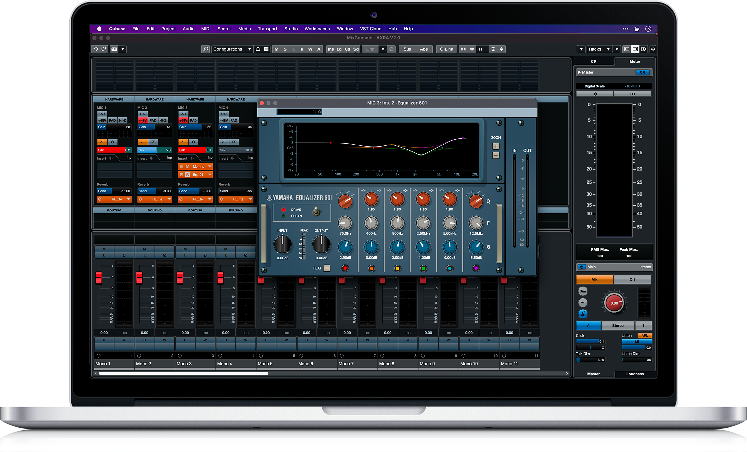Click the Equalizer 601 INPUT knob
Viewport: 747px width, 452px height.
pos(282,244)
